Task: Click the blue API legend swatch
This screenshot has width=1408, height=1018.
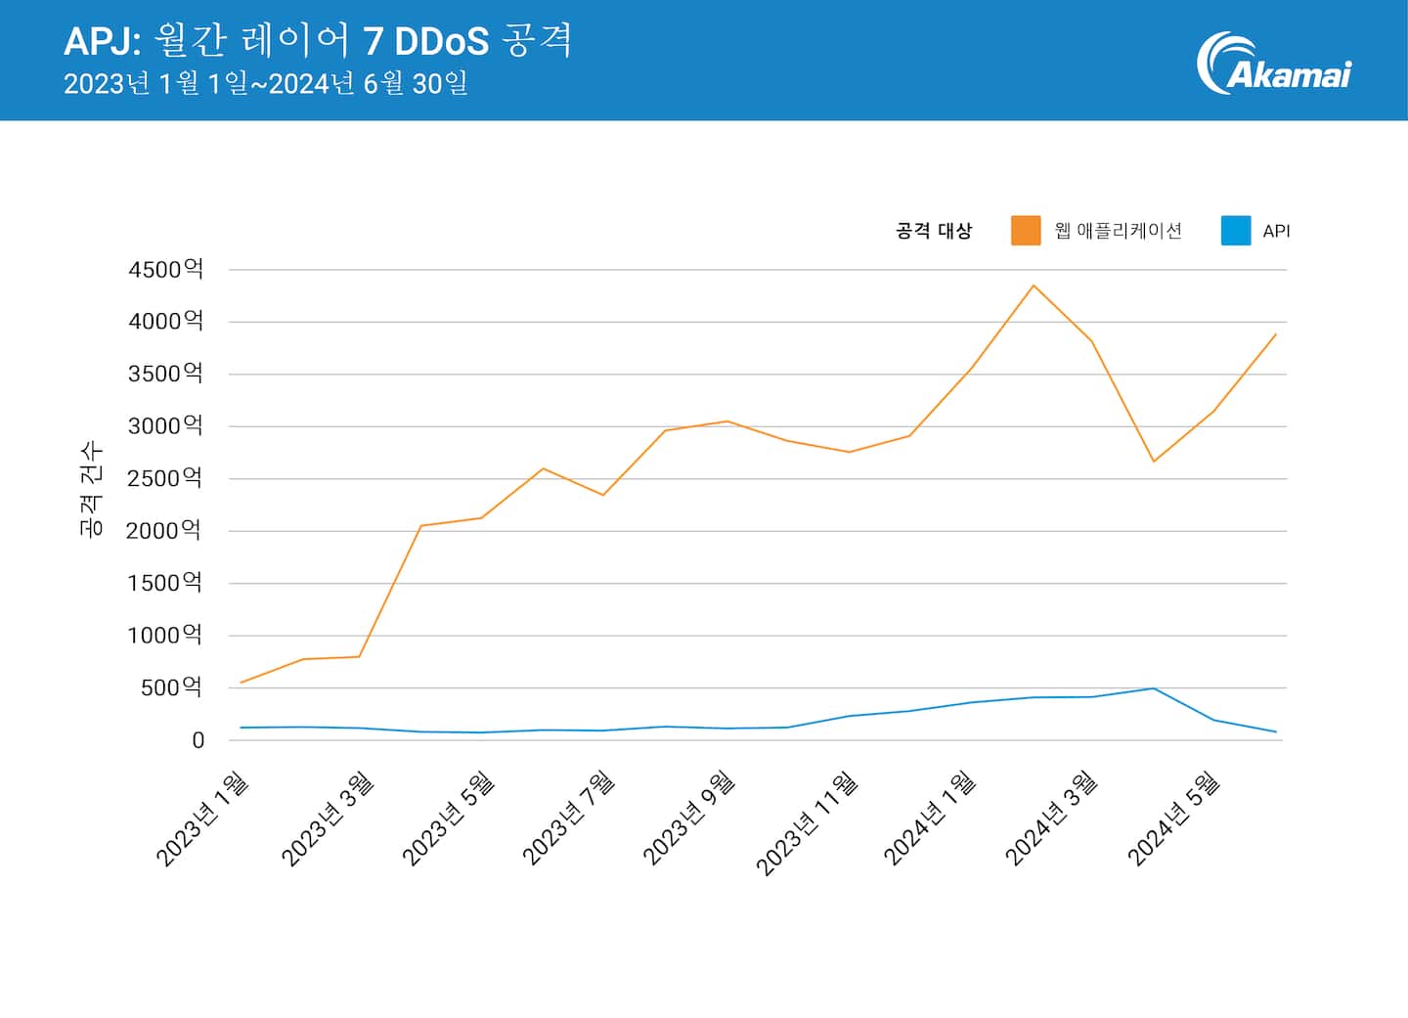Action: [1236, 231]
